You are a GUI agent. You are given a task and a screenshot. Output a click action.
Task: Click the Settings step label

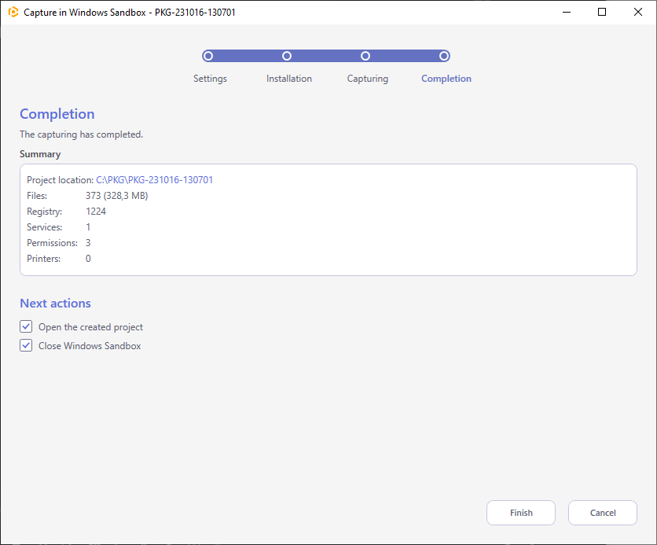pos(210,79)
